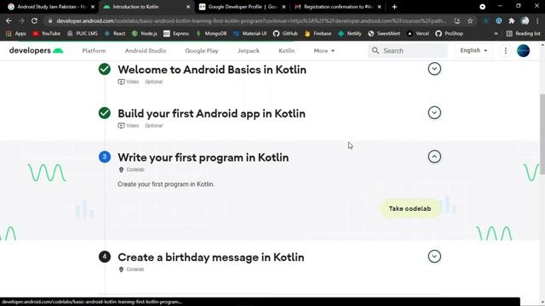Click the page vertical scrollbar thumb
This screenshot has width=545, height=306.
[542, 133]
